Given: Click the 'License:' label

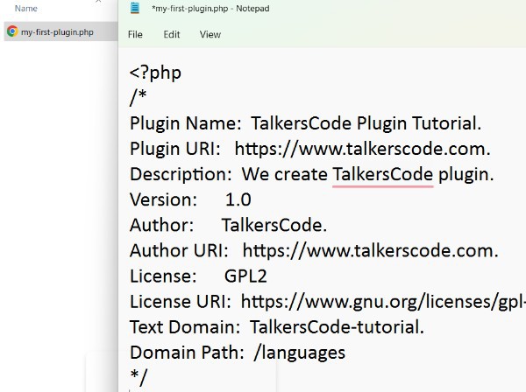Looking at the screenshot, I should (163, 276).
